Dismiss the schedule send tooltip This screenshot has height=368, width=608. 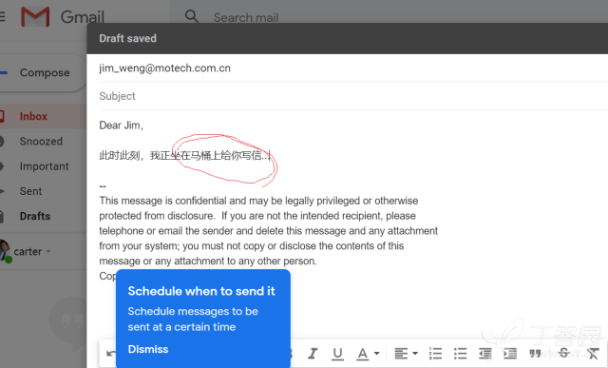(x=148, y=349)
